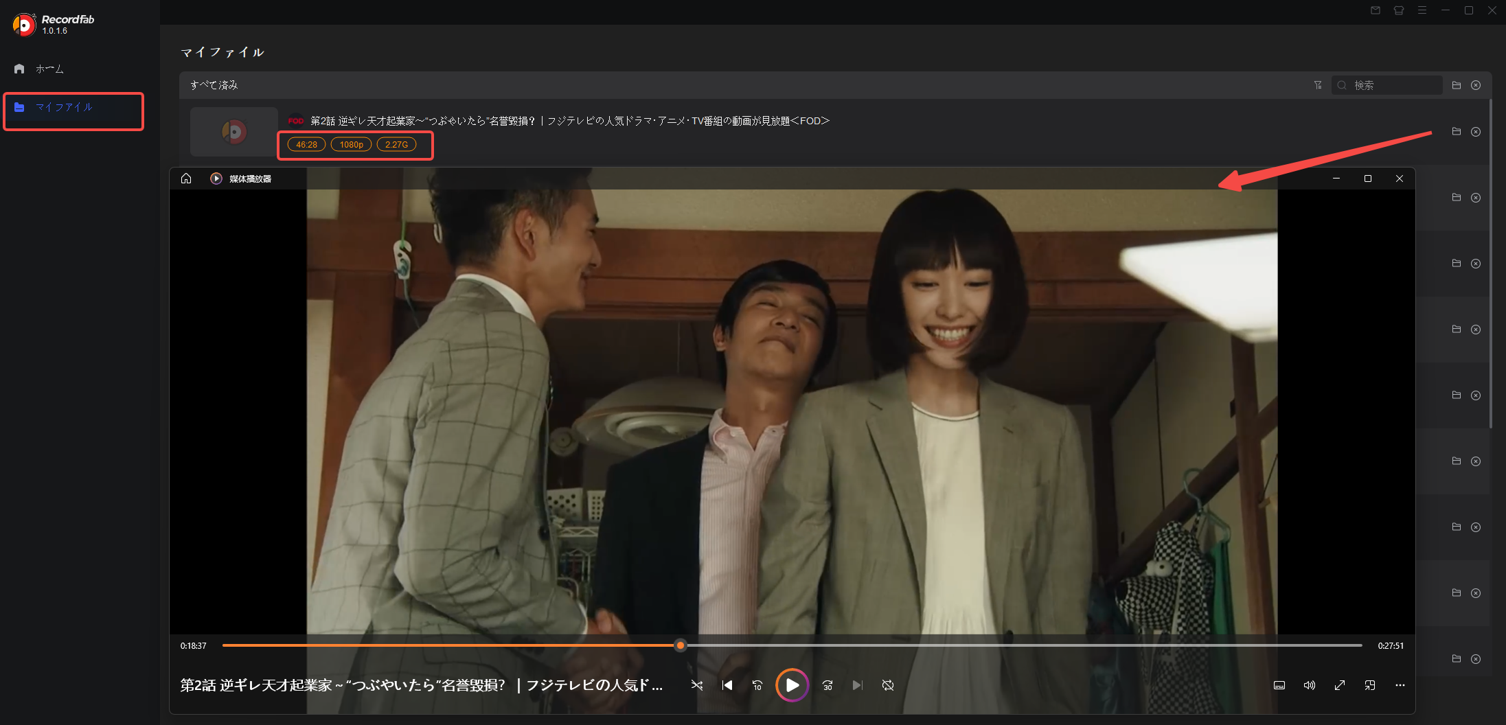Click the file list vertical scrollbar

click(x=1490, y=264)
